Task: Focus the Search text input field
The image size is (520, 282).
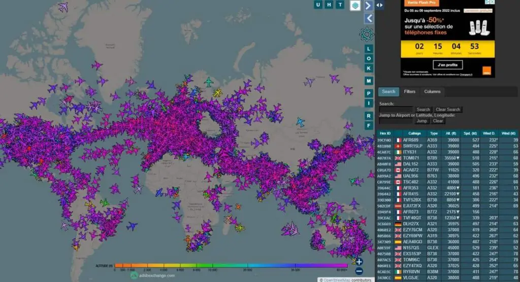Action: [x=396, y=110]
